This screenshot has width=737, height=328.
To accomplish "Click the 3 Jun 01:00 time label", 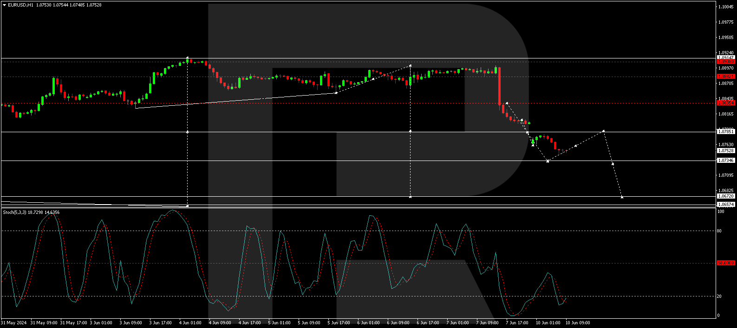I will pyautogui.click(x=101, y=323).
